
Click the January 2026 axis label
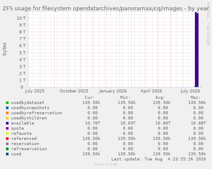113,91
